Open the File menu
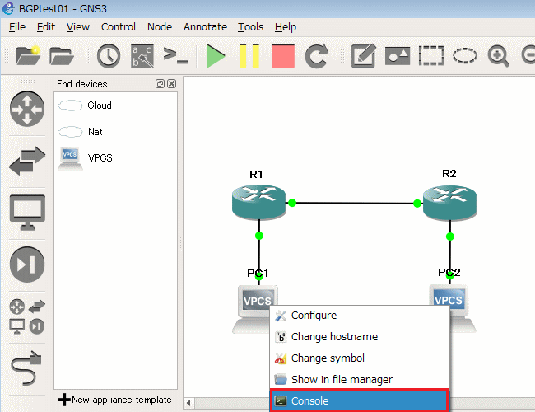535x412 pixels. click(17, 27)
